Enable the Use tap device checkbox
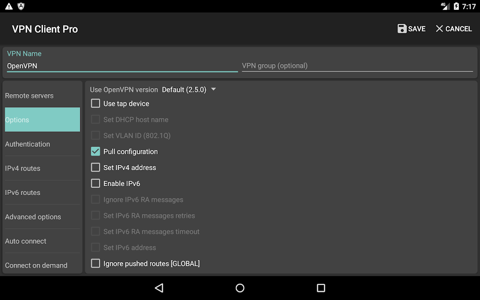The image size is (480, 300). pyautogui.click(x=96, y=104)
